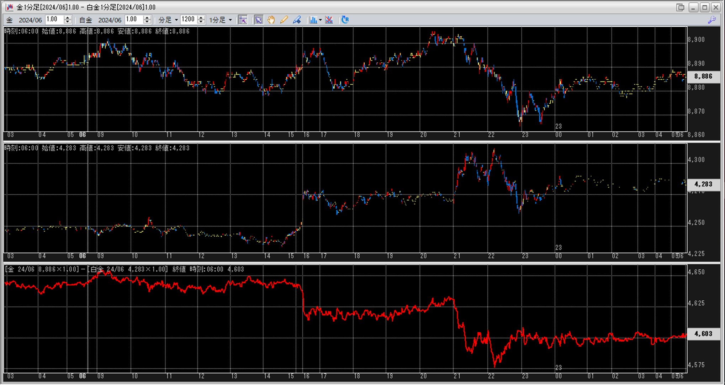Click the 白金 symbol label in toolbar

[85, 20]
